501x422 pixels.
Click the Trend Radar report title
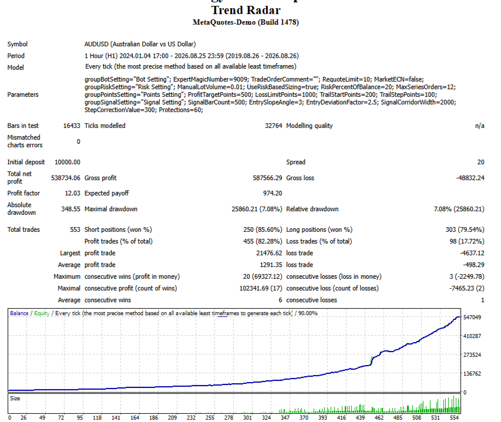click(x=246, y=10)
